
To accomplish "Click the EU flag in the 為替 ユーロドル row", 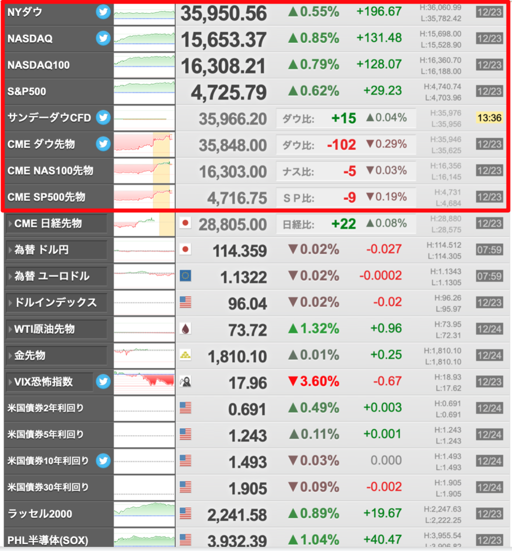I will coord(185,275).
